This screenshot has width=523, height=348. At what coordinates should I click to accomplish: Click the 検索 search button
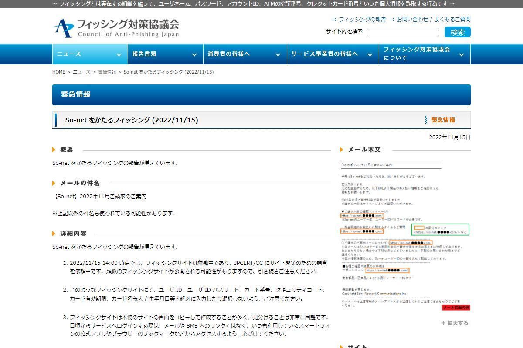pyautogui.click(x=458, y=32)
